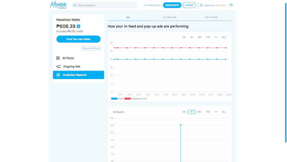Click the plus icon beside wallet balance
The width and height of the screenshot is (287, 162).
pos(78,26)
